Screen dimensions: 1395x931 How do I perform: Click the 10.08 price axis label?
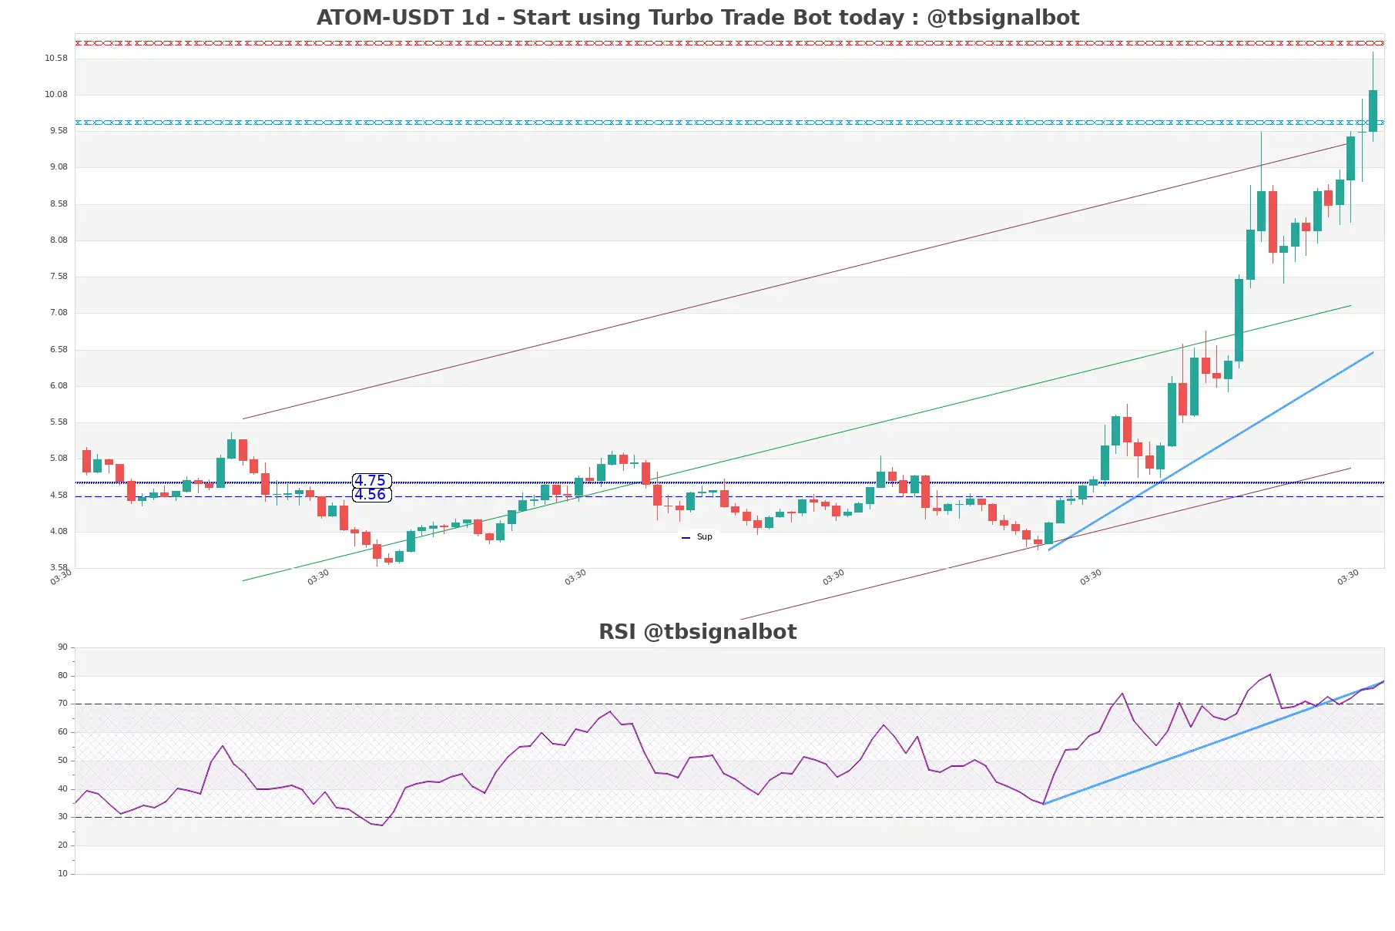point(56,95)
